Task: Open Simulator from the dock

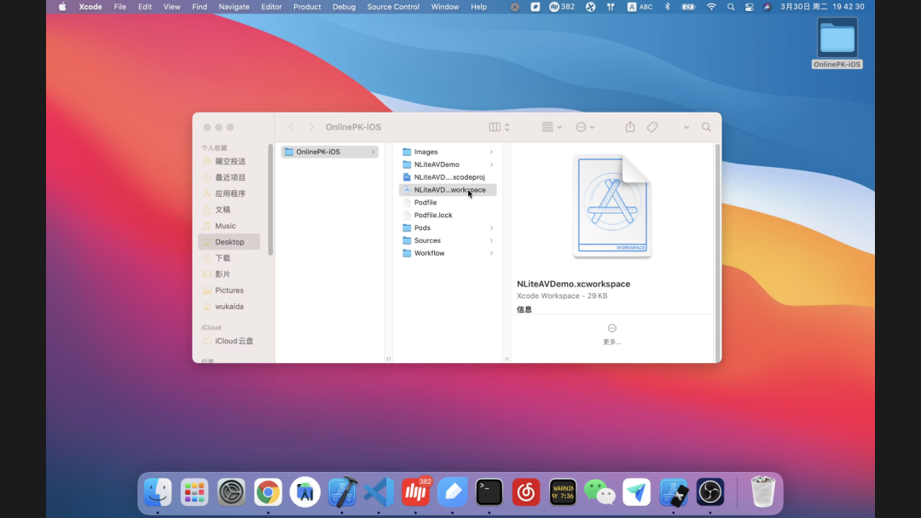Action: (x=673, y=492)
